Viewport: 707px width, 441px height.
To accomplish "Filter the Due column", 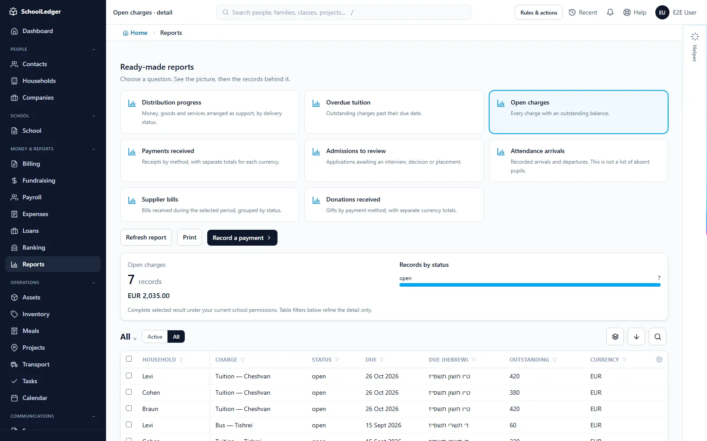I will click(x=382, y=360).
